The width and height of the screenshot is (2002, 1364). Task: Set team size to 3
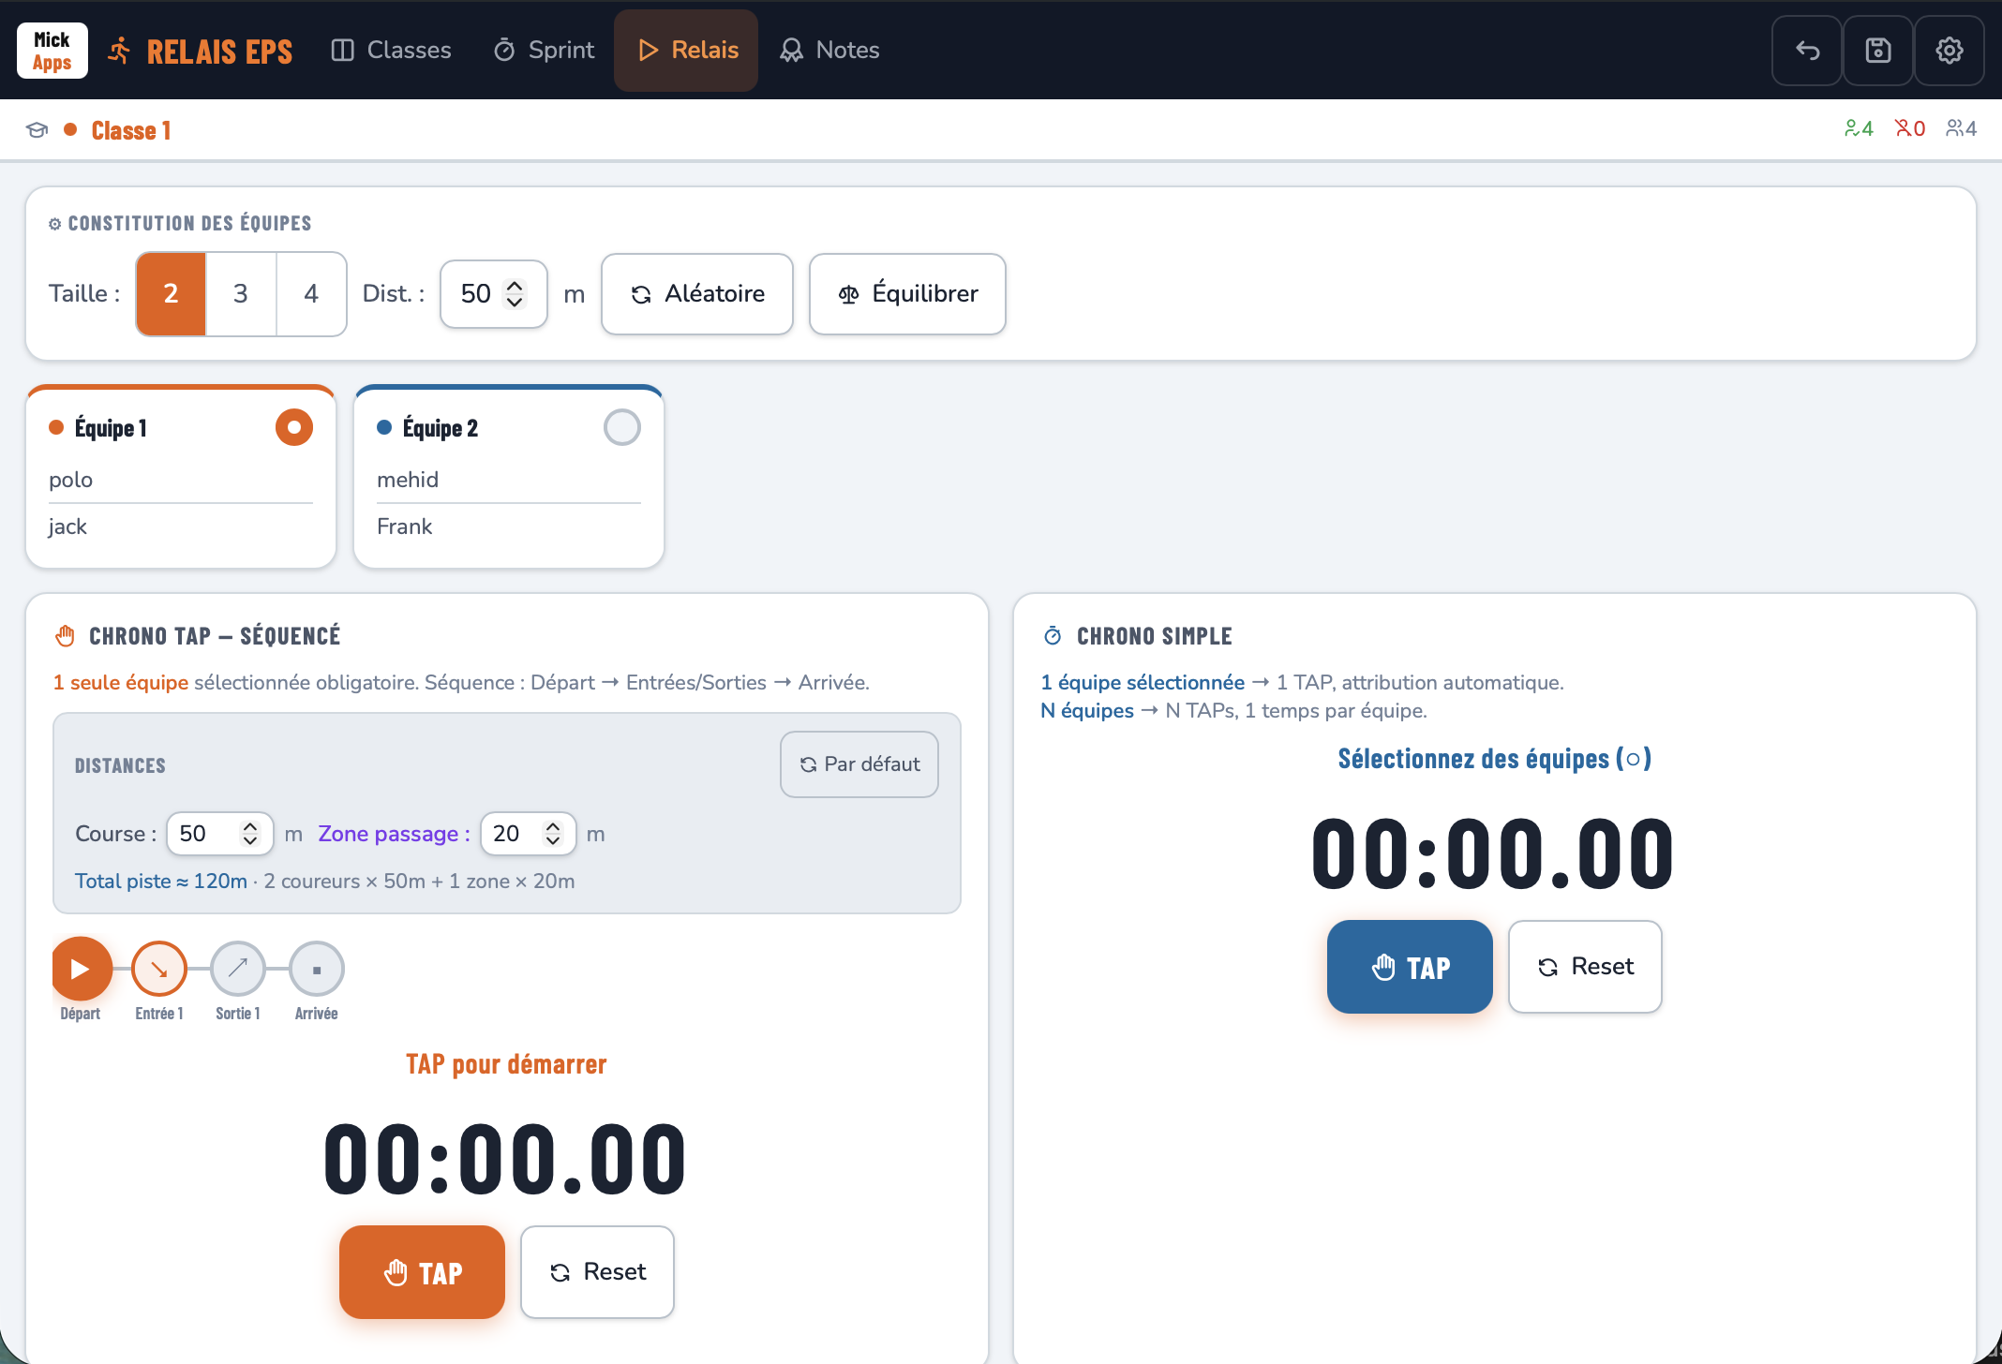pos(241,294)
